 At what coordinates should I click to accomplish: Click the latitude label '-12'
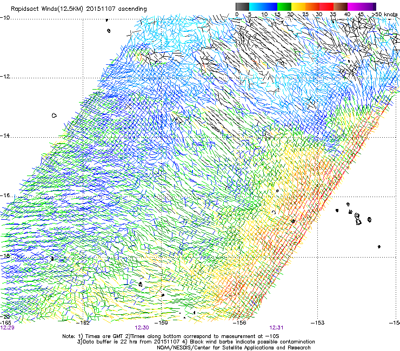(5, 77)
